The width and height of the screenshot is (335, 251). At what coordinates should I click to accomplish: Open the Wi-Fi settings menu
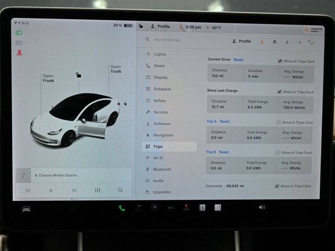click(158, 158)
